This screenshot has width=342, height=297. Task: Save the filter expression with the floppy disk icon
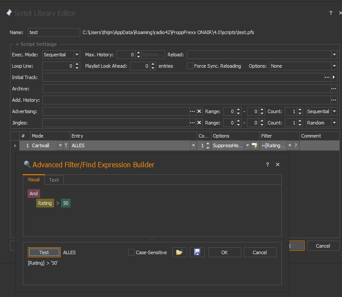[197, 252]
